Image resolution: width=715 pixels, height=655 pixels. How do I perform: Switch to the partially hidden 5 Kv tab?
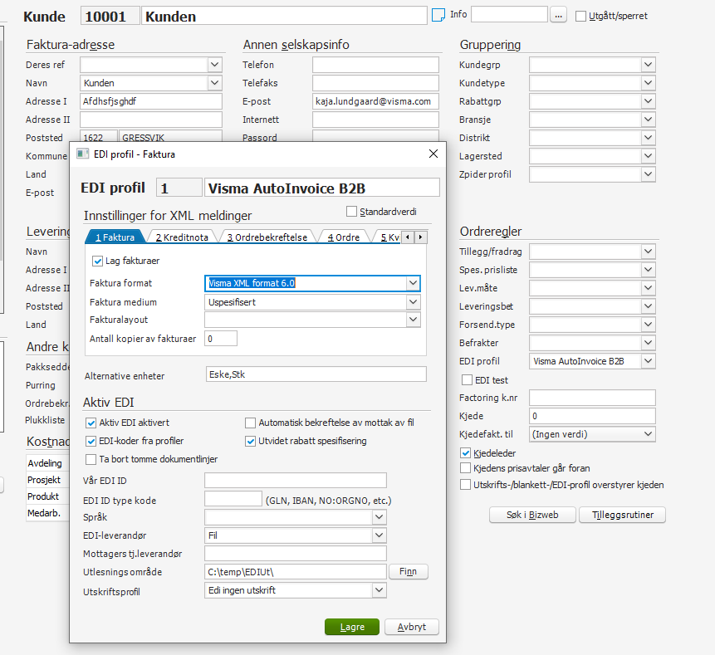[x=389, y=237]
